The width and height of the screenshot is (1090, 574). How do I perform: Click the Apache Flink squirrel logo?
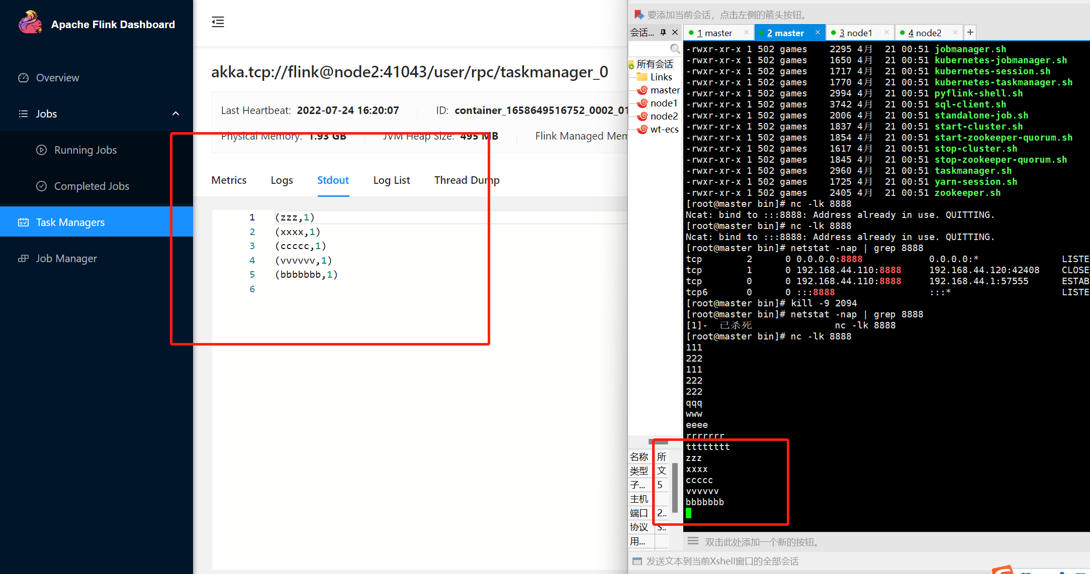(x=30, y=23)
